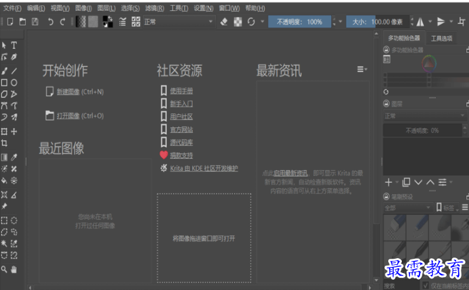Screen dimensions: 469x290
Task: Open vertical mirror options dropdown arrow
Action: [451, 22]
